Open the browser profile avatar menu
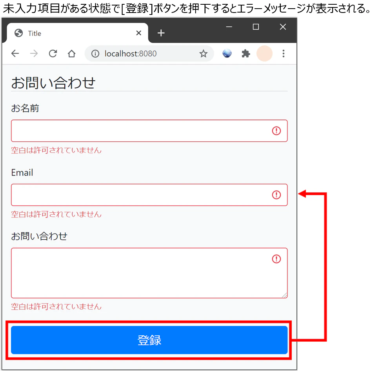The width and height of the screenshot is (371, 371). [264, 54]
